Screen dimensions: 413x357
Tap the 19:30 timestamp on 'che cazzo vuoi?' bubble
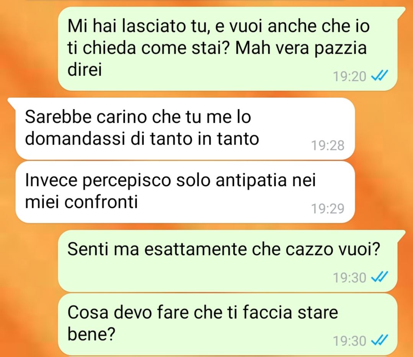tap(349, 278)
